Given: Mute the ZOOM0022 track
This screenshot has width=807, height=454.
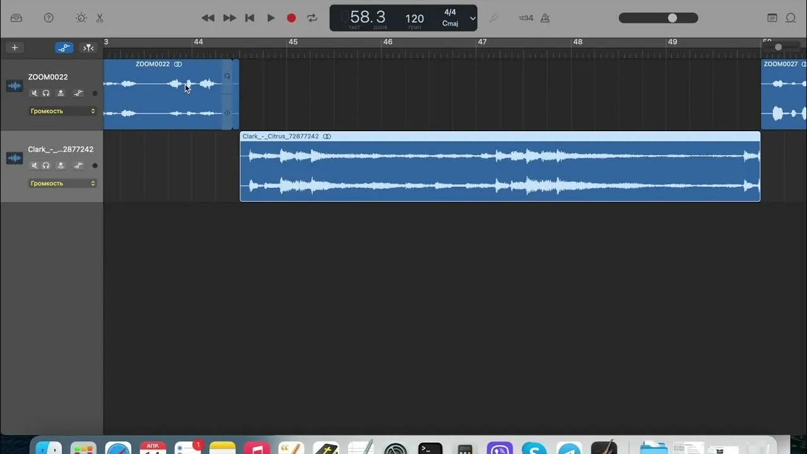Looking at the screenshot, I should 35,93.
